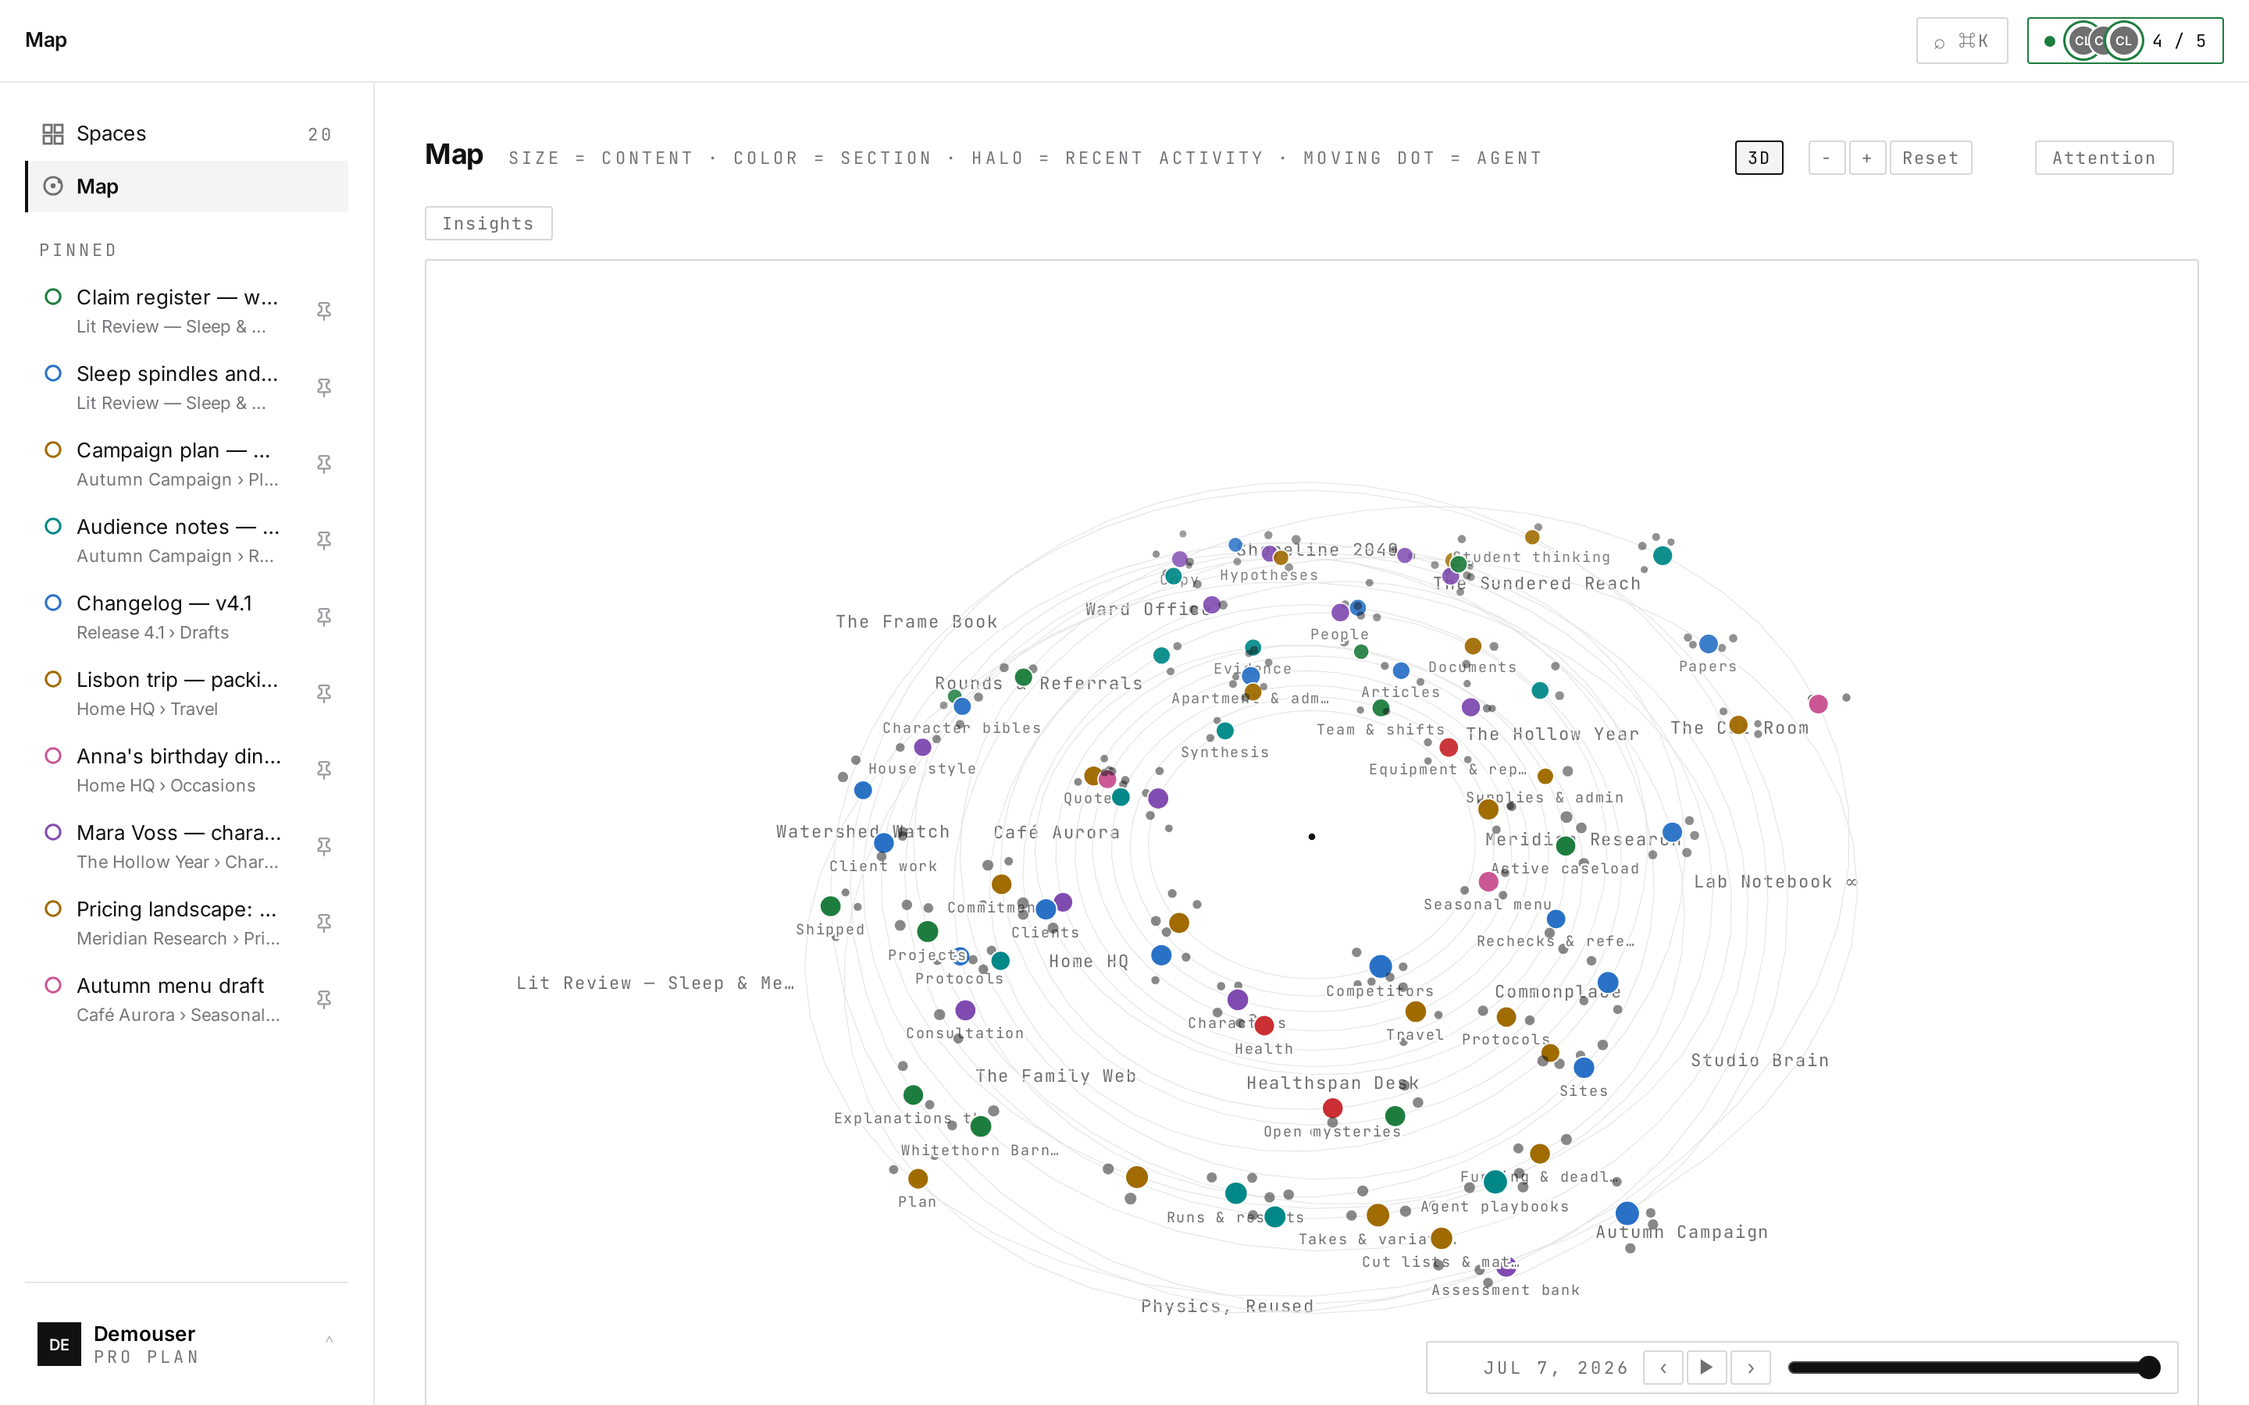
Task: Click The Sundered Reach label
Action: click(x=1537, y=584)
